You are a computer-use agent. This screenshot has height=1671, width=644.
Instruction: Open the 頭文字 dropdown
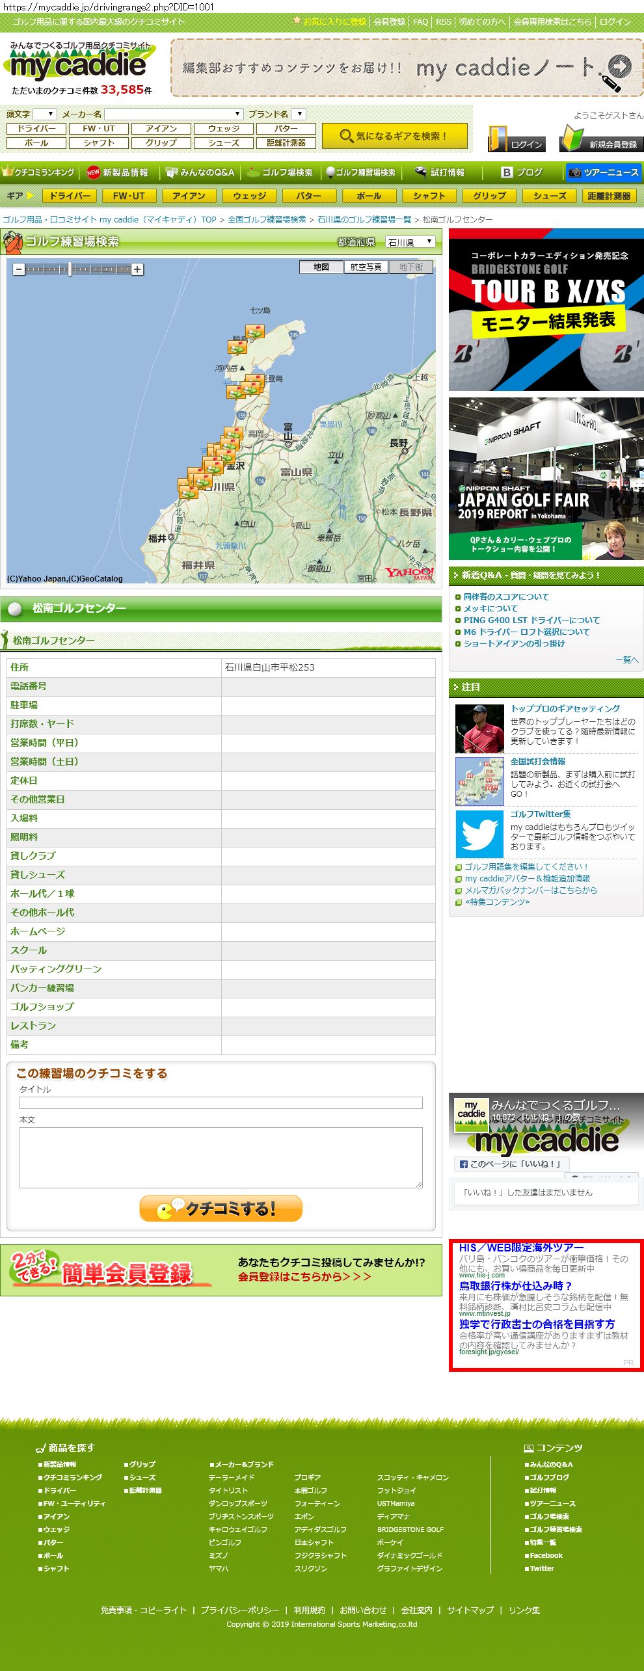pyautogui.click(x=45, y=114)
